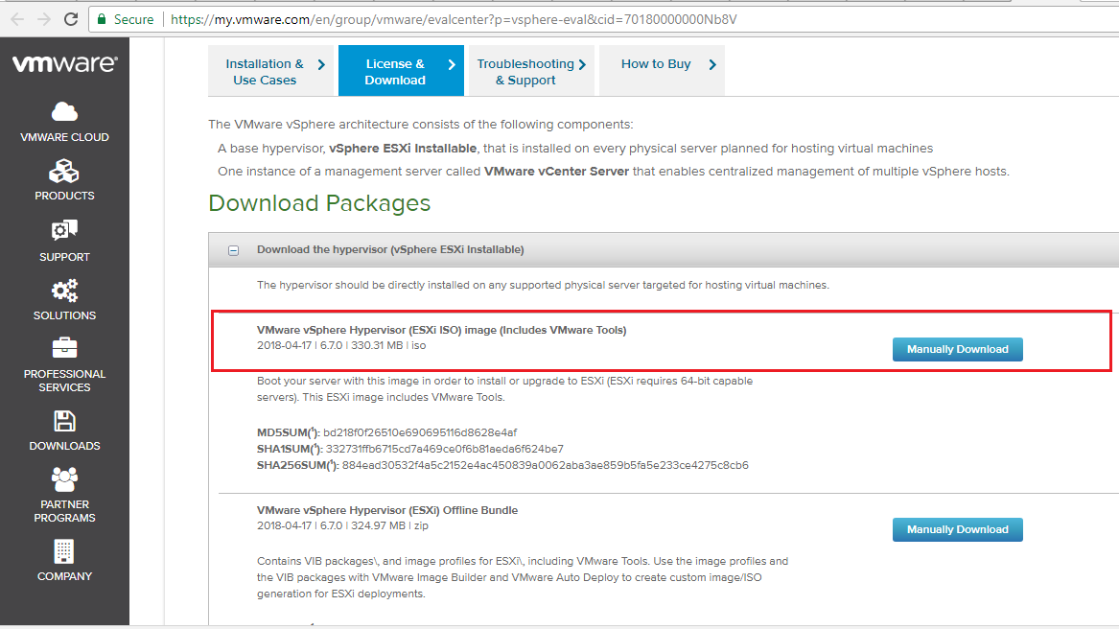Open Downloads via the floppy disk icon
Image resolution: width=1119 pixels, height=629 pixels.
(x=64, y=421)
